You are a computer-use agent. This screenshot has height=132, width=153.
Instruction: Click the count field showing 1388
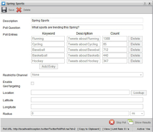115,39
